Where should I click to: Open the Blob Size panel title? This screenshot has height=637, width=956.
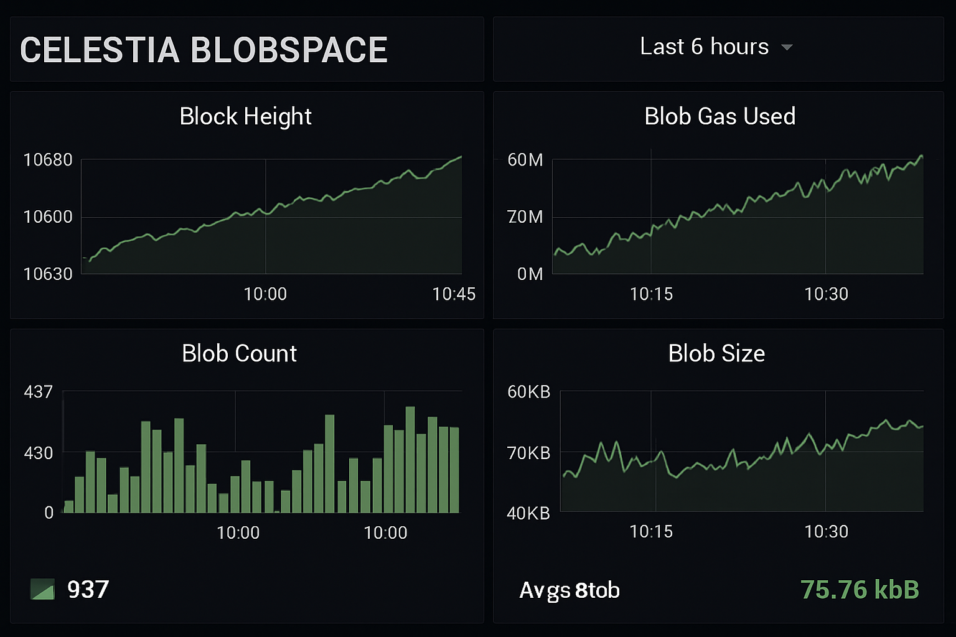click(x=716, y=353)
